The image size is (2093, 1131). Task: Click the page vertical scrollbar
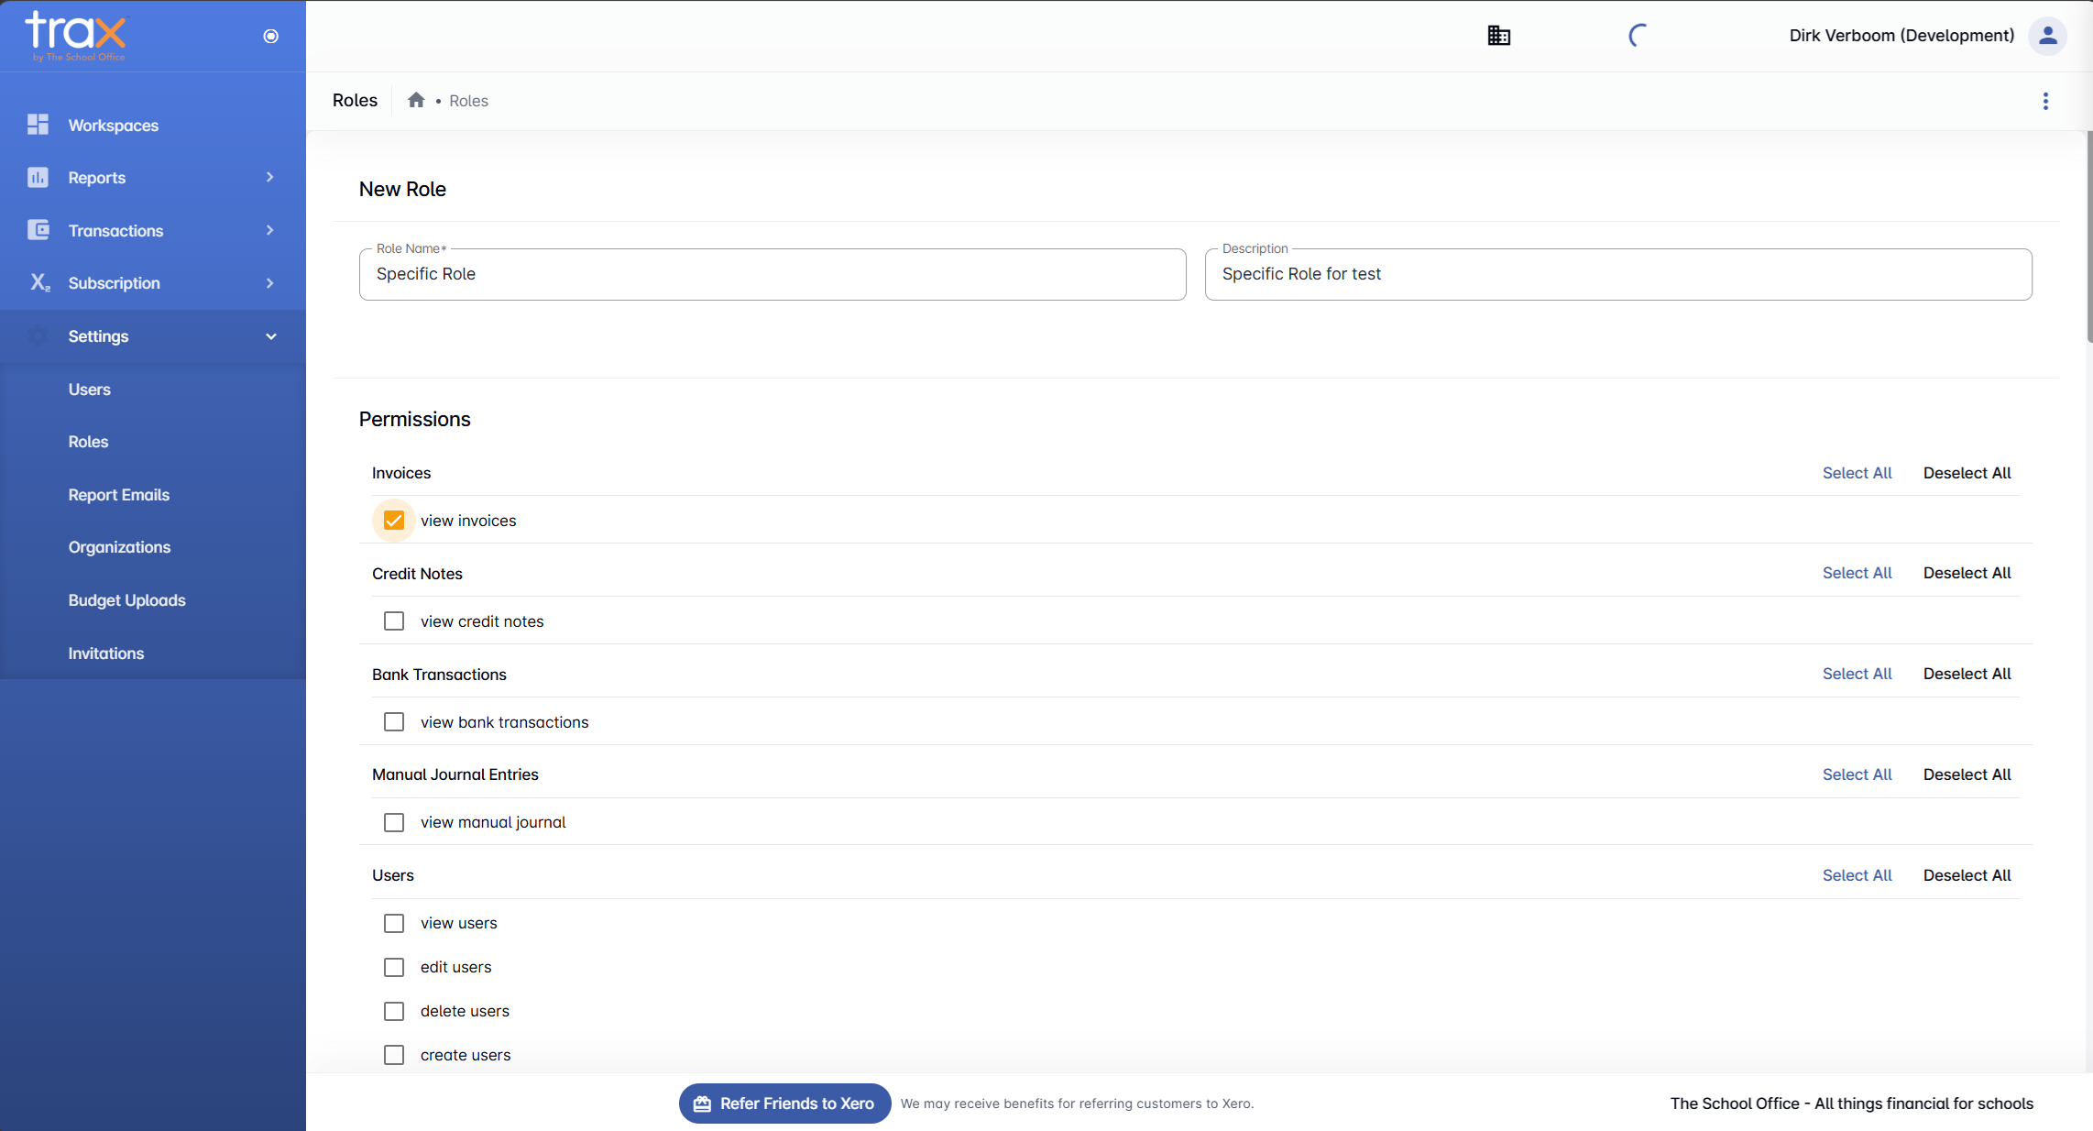[x=2089, y=238]
